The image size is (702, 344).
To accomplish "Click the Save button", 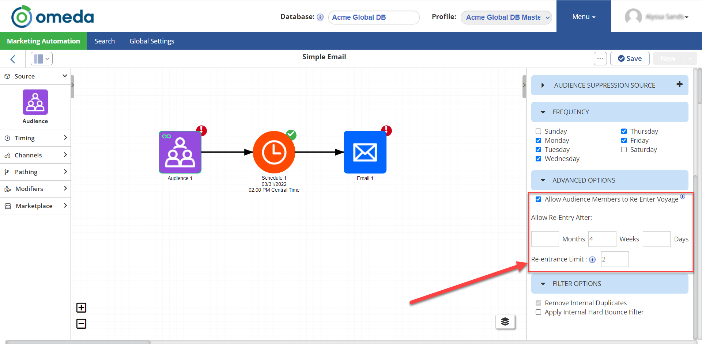I will point(630,59).
